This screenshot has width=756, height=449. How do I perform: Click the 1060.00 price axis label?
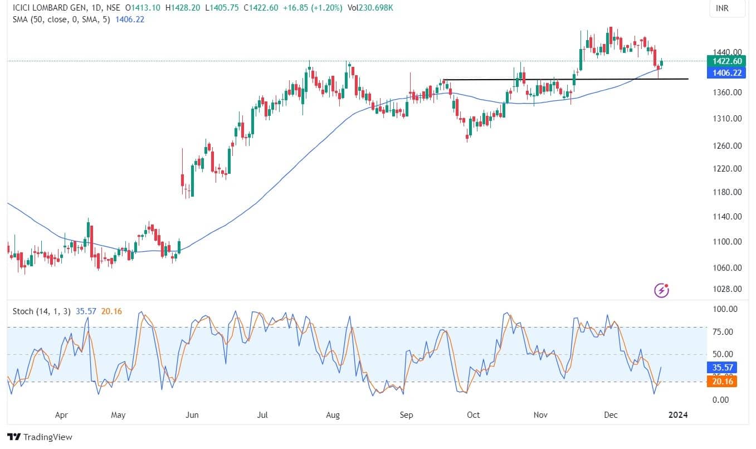point(727,268)
